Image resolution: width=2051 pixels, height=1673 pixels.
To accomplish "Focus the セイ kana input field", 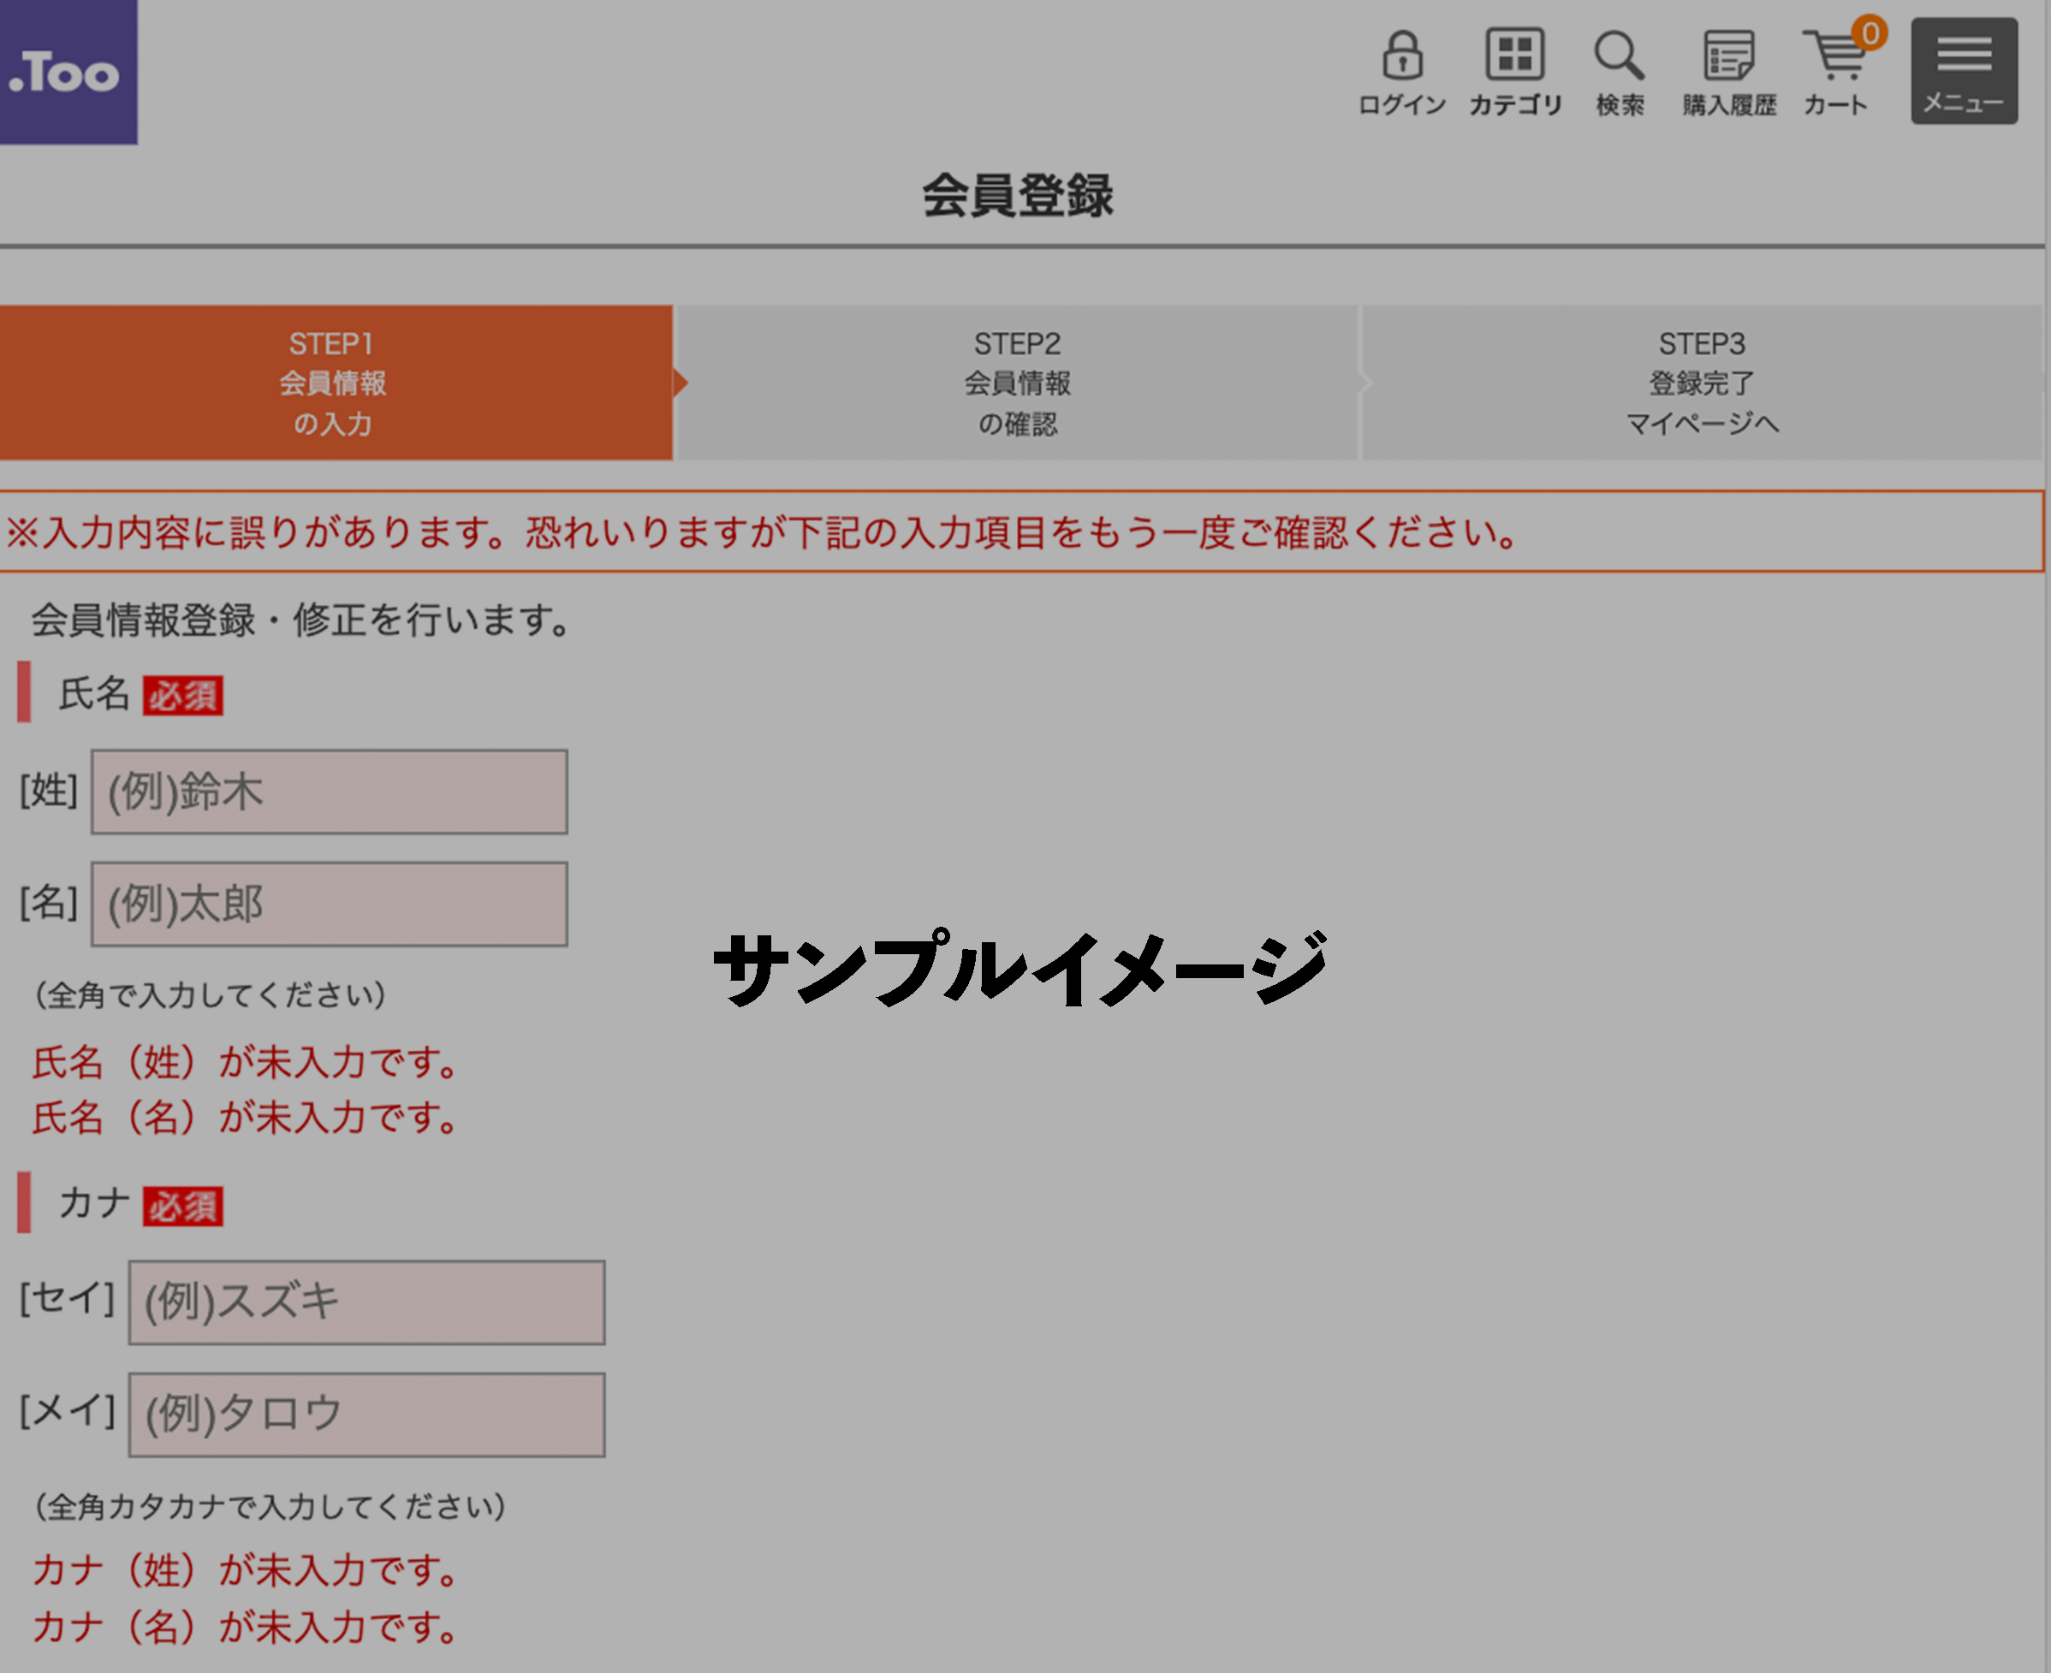I will click(367, 1302).
